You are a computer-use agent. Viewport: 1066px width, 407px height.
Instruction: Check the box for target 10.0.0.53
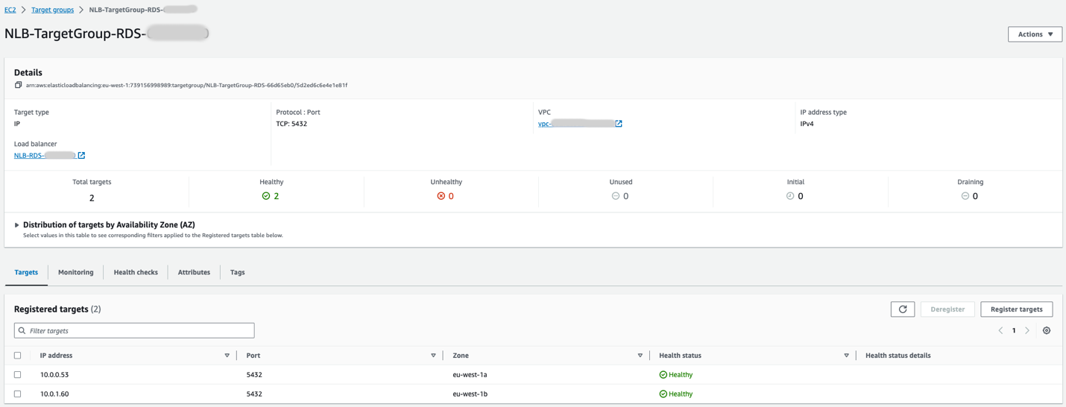coord(18,375)
